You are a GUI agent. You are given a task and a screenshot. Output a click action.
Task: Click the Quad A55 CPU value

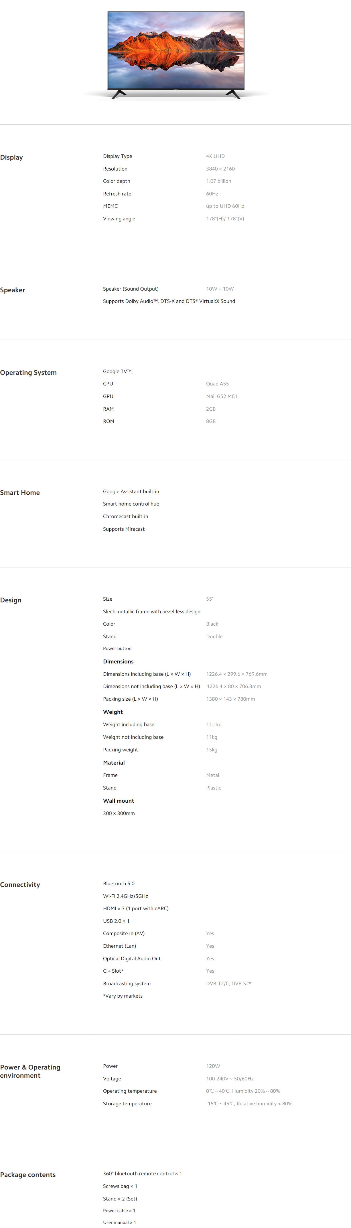click(x=217, y=384)
